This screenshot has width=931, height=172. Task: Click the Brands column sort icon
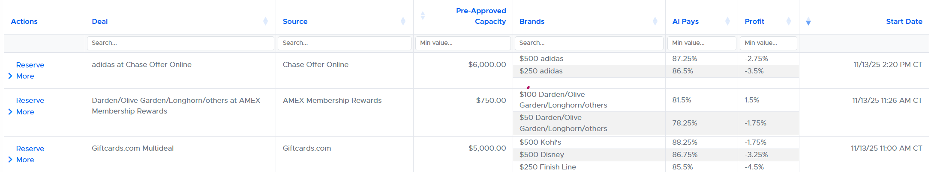655,21
